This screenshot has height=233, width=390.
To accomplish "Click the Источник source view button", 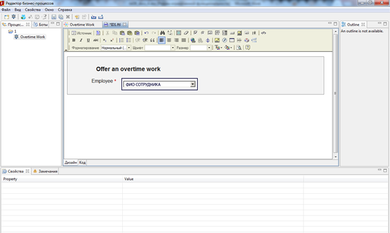I will click(82, 33).
